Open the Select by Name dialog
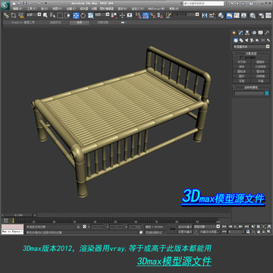 click(52, 15)
